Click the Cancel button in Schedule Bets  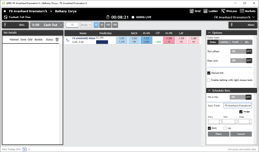pyautogui.click(x=241, y=134)
